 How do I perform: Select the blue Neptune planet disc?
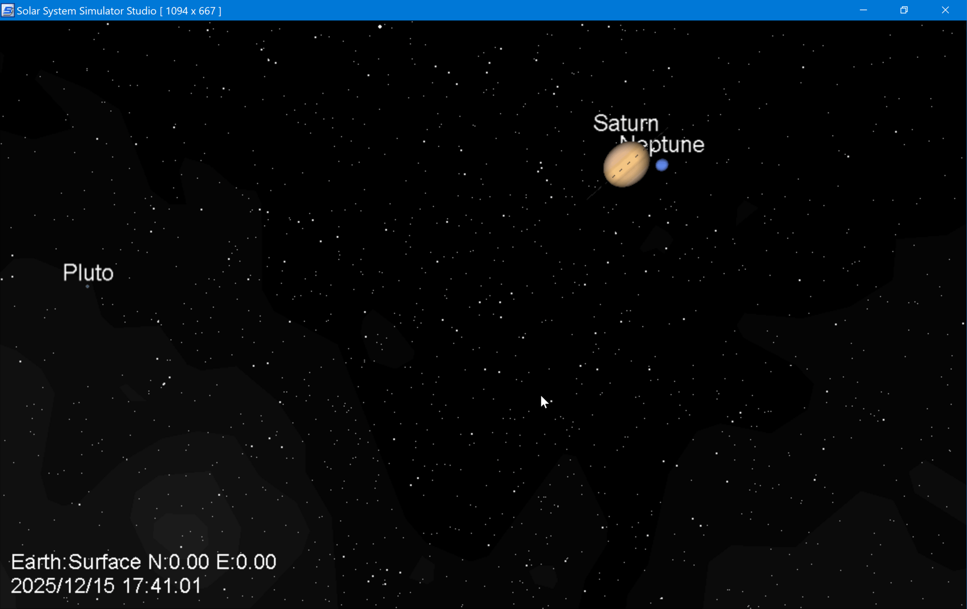[x=661, y=165]
